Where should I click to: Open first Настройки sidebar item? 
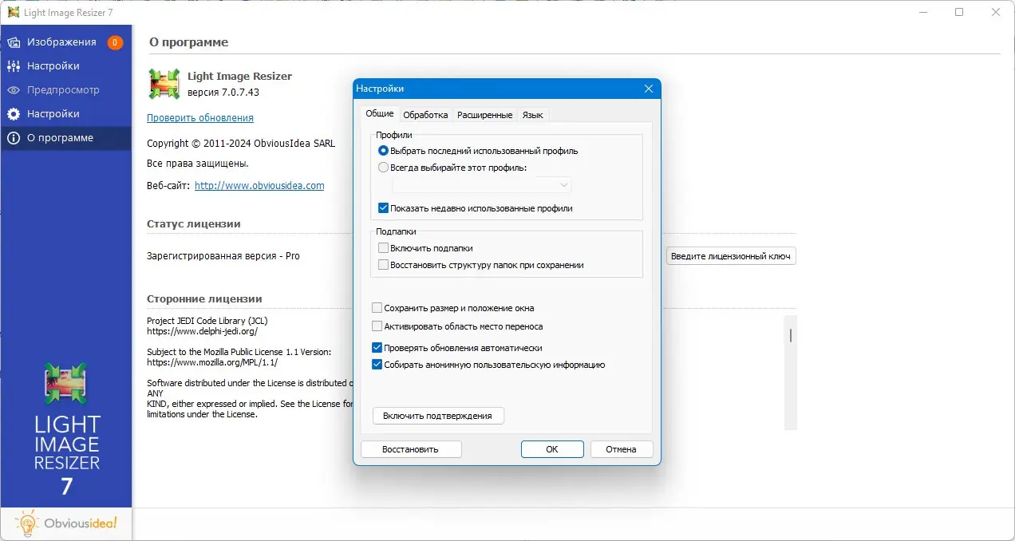65,66
